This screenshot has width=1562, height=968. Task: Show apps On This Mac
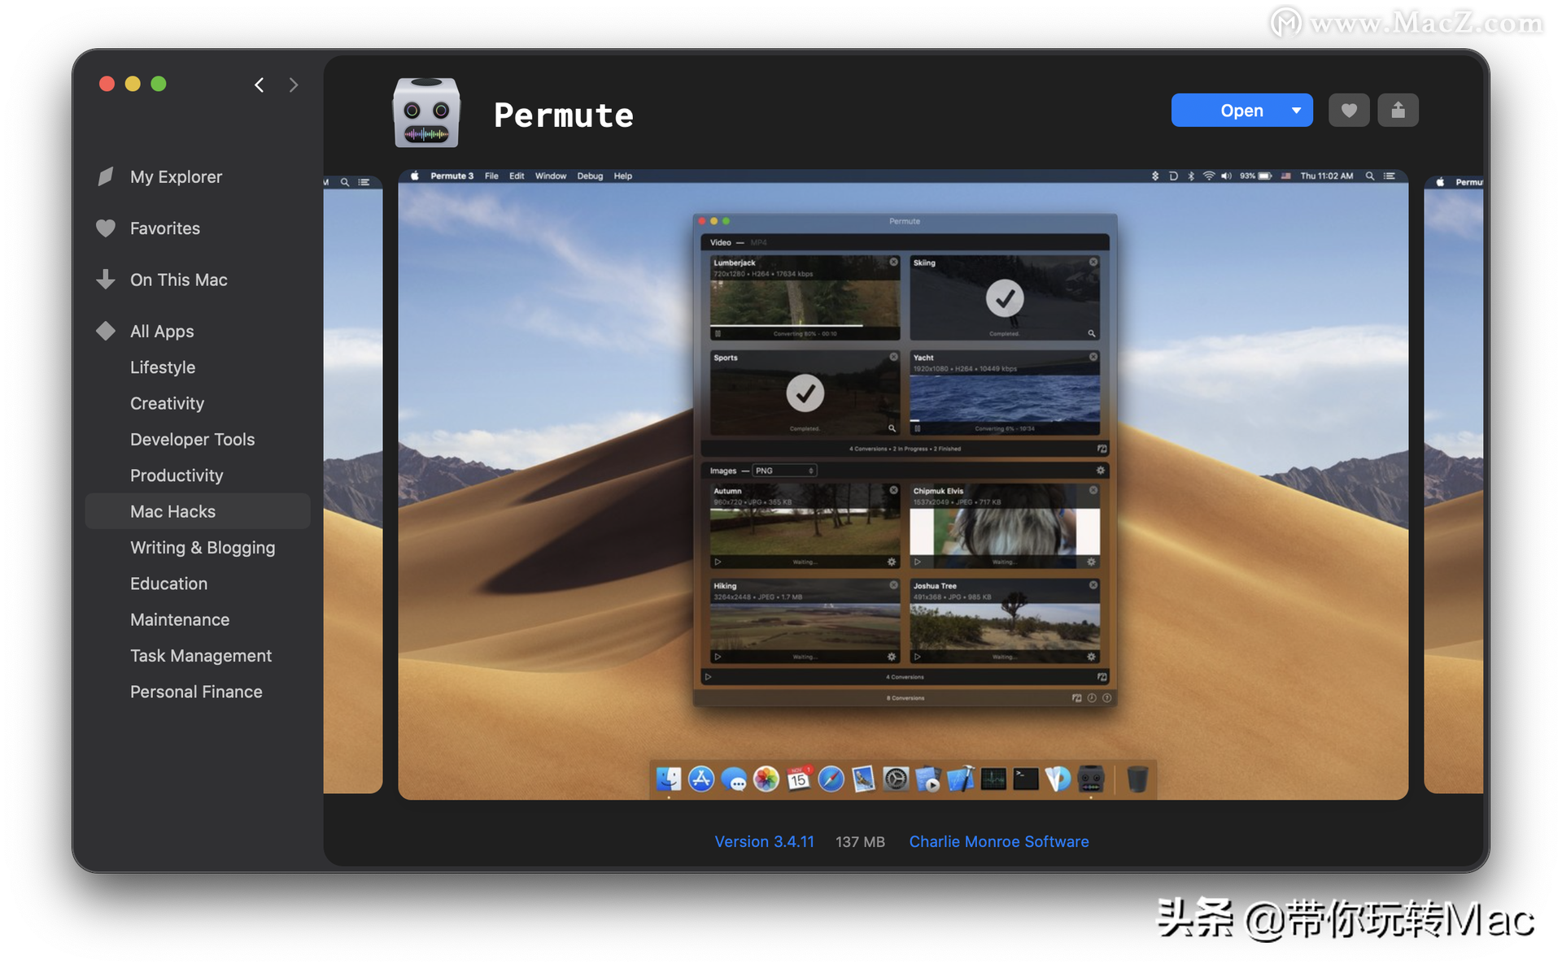click(179, 280)
